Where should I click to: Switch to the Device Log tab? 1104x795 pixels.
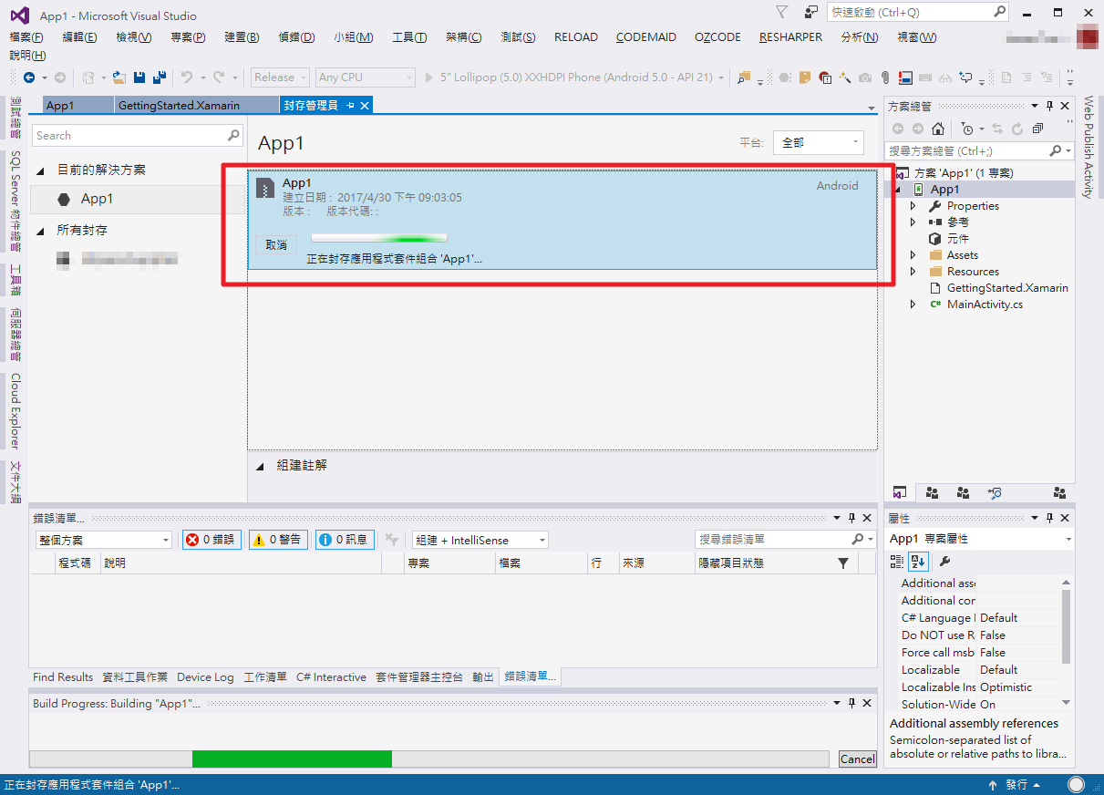point(205,677)
